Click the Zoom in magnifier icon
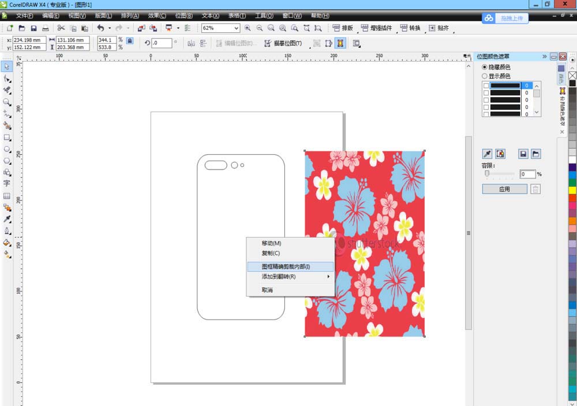The width and height of the screenshot is (577, 406). tap(248, 28)
